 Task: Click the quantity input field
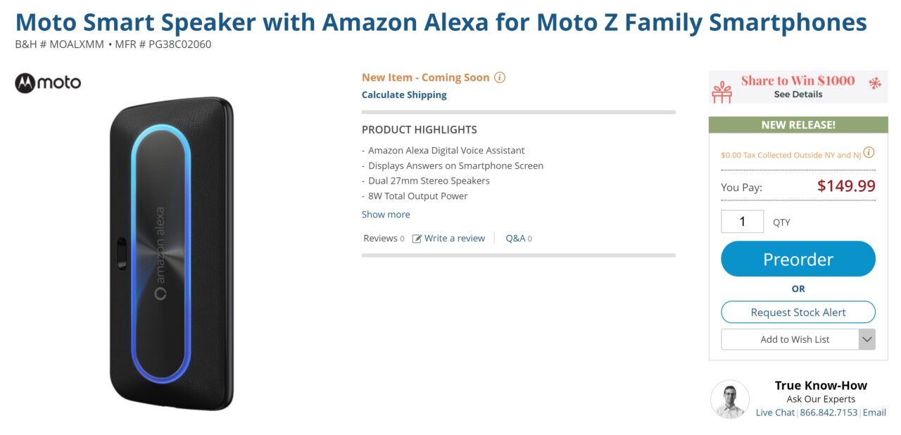click(x=742, y=222)
